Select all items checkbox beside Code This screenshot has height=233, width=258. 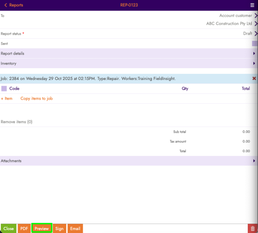(4, 89)
